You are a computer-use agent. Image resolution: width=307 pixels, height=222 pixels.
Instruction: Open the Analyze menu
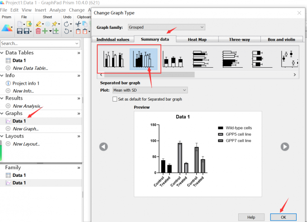(57, 10)
